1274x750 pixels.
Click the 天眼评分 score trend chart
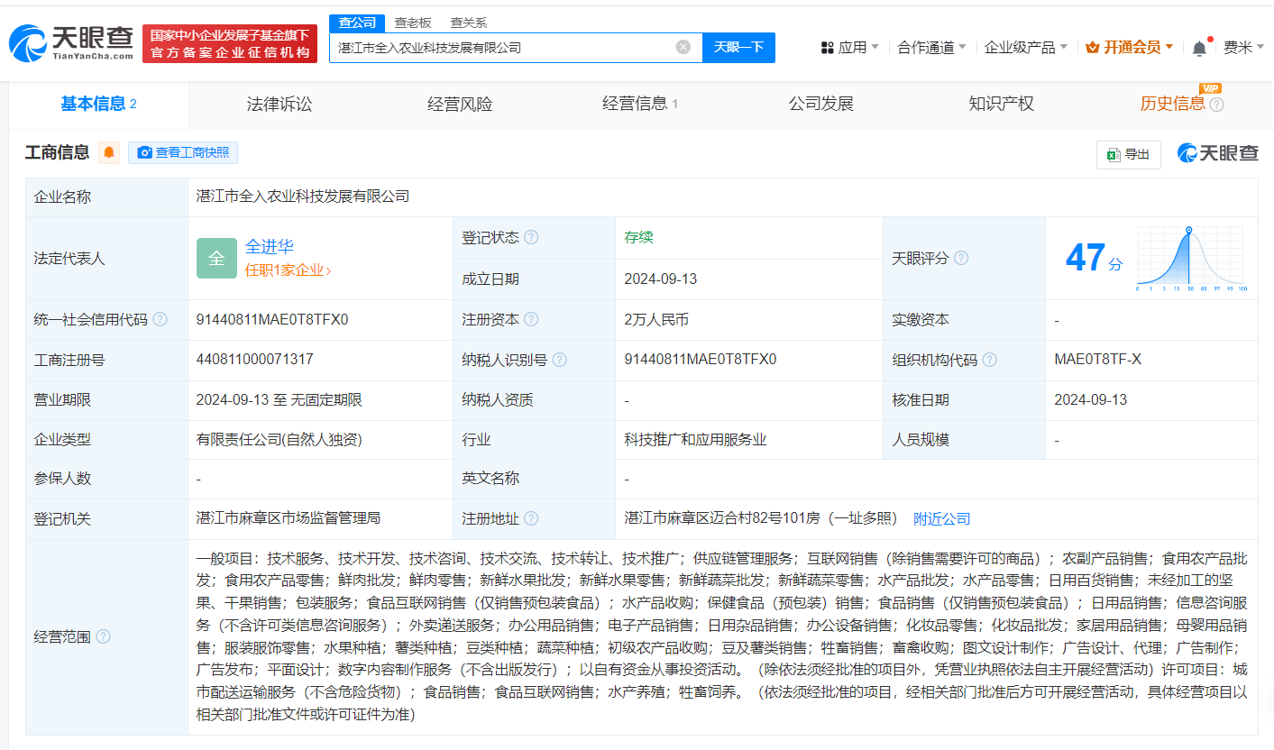[1190, 257]
